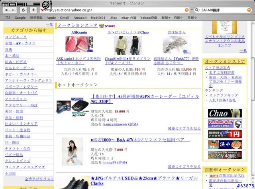Open the Yahoo!奇摩 bookmark

[x=149, y=18]
